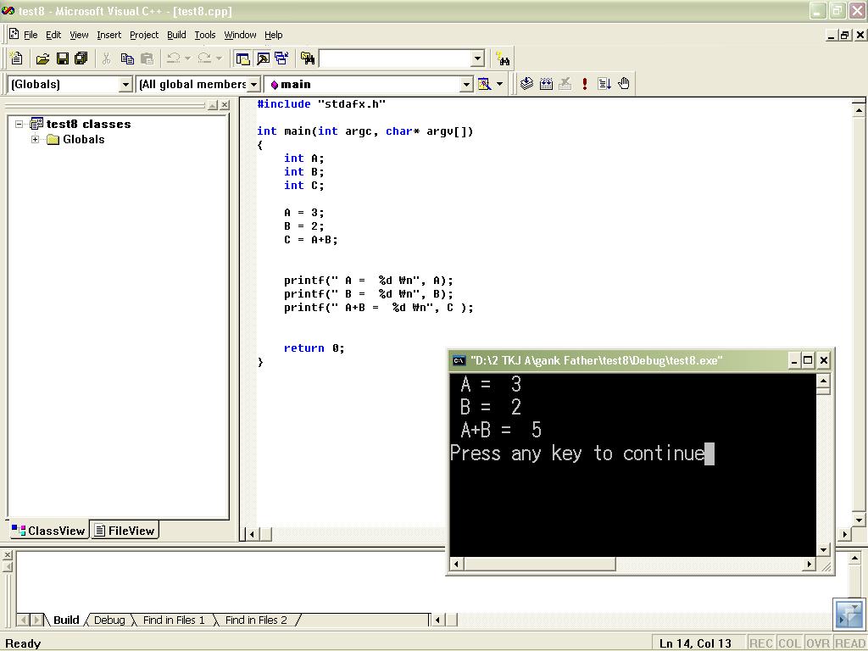Open the main function dropdown
868x651 pixels.
[467, 84]
